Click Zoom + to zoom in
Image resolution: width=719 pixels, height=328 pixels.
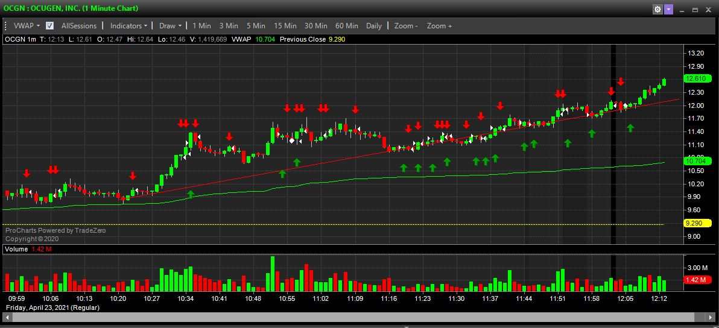click(439, 26)
